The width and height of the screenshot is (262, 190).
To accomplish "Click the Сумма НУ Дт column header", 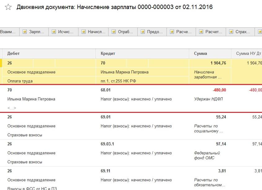I will (246, 54).
